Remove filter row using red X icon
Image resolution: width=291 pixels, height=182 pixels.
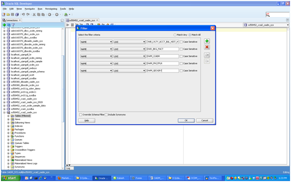pos(207,47)
